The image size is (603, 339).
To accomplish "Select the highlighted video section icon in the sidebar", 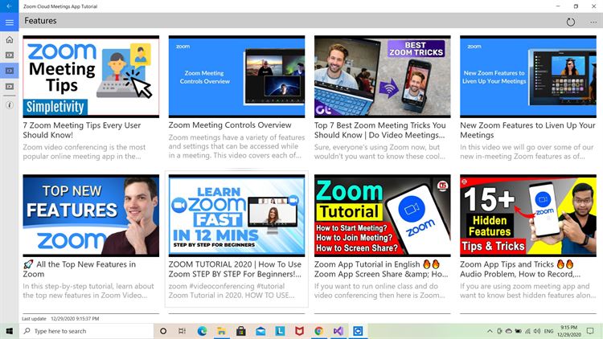I will 9,71.
